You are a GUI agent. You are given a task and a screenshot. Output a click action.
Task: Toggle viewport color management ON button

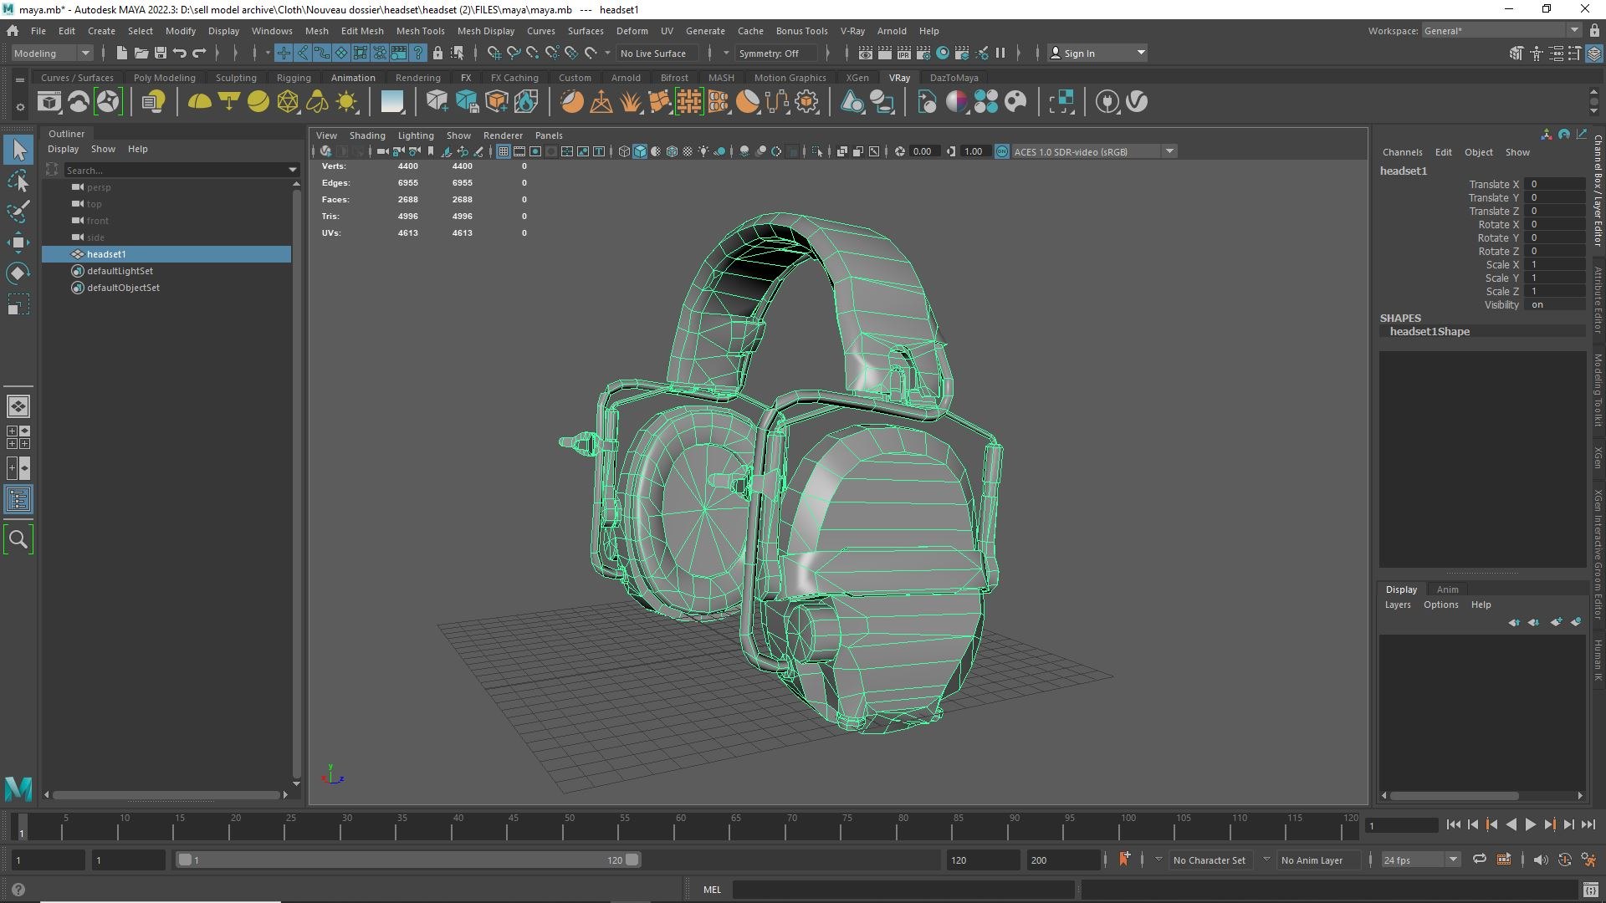[x=1002, y=151]
